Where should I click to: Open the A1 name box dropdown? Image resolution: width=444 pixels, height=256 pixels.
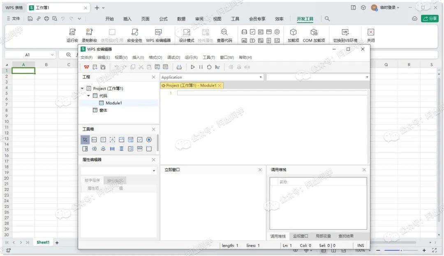52,55
